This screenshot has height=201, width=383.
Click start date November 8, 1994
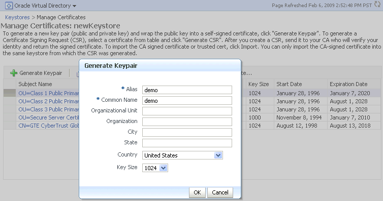coord(299,117)
